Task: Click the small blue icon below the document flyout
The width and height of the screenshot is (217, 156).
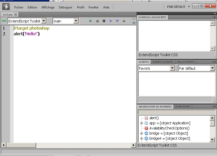Action: (x=134, y=23)
